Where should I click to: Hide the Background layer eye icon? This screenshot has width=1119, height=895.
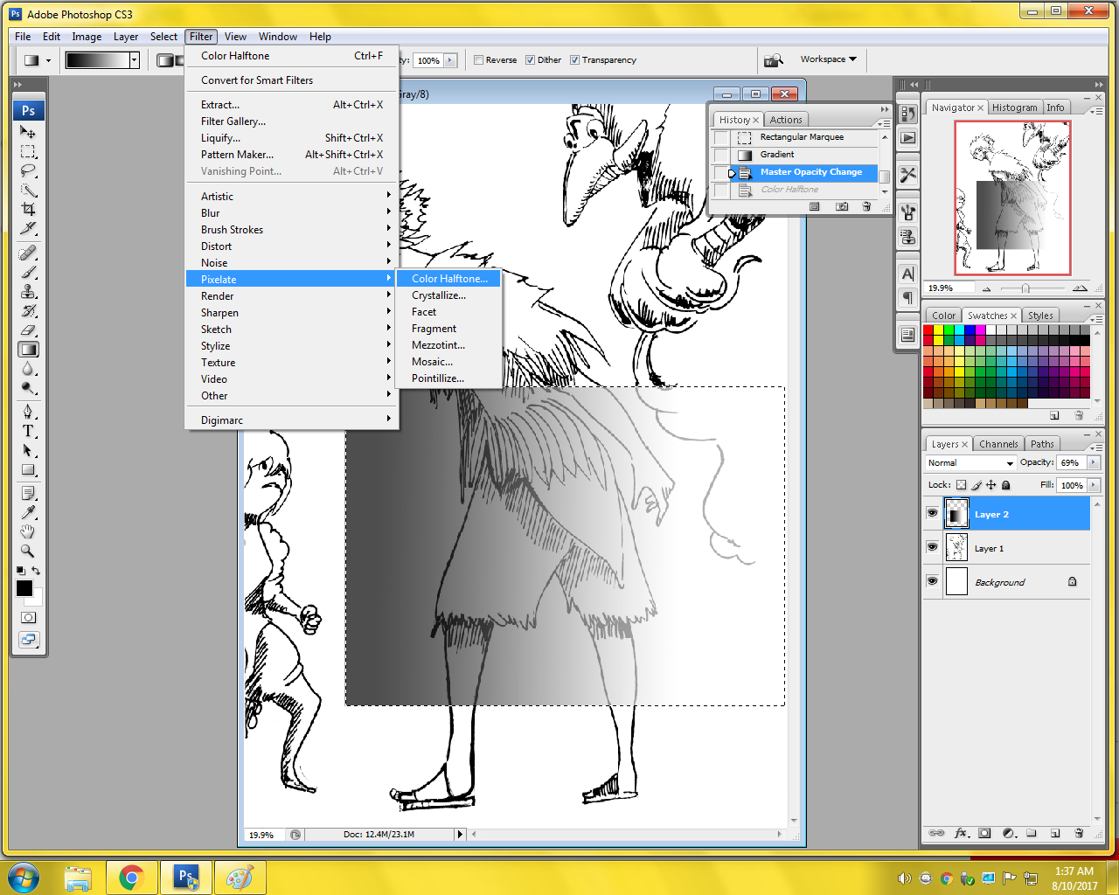932,582
